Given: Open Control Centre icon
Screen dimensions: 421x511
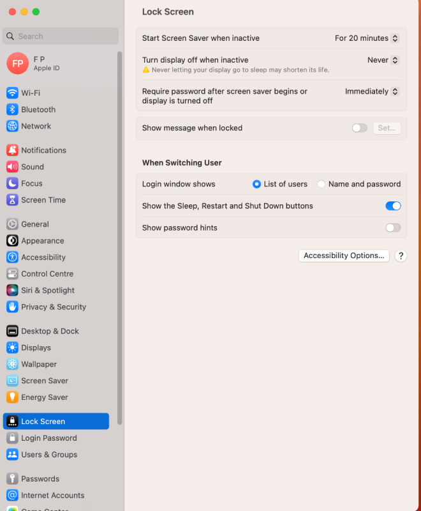Looking at the screenshot, I should (12, 274).
